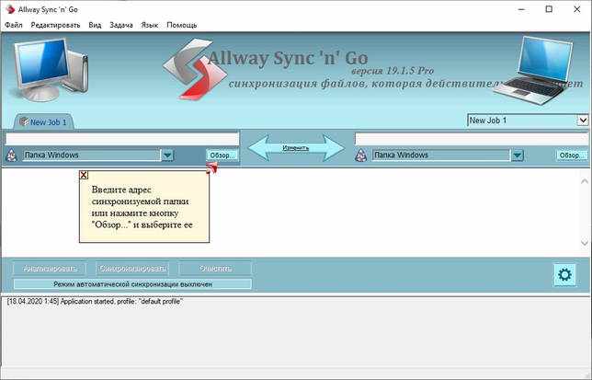The width and height of the screenshot is (592, 380).
Task: Click the Анализировать button
Action: [x=50, y=269]
